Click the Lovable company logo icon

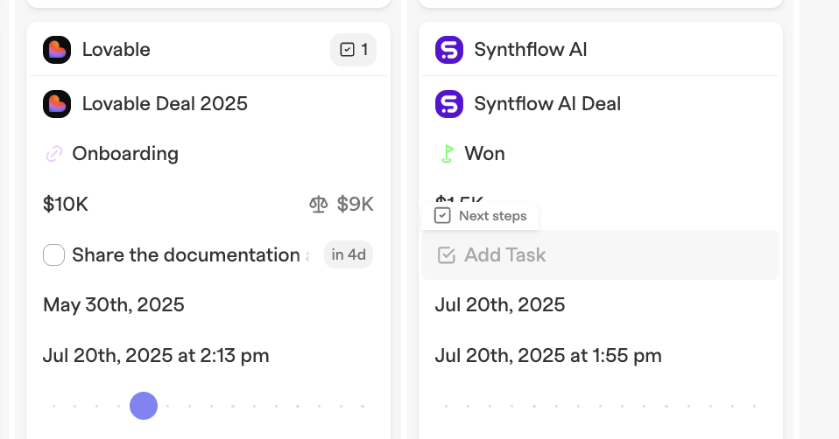(x=57, y=50)
